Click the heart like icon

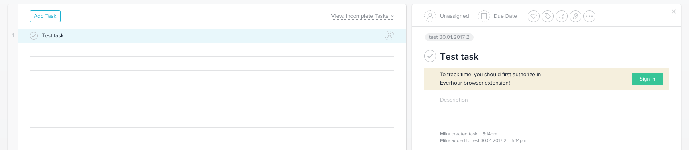[534, 16]
